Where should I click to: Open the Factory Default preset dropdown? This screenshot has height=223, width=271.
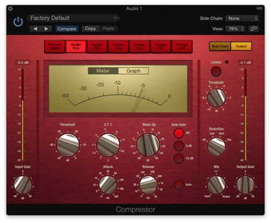[x=73, y=18]
